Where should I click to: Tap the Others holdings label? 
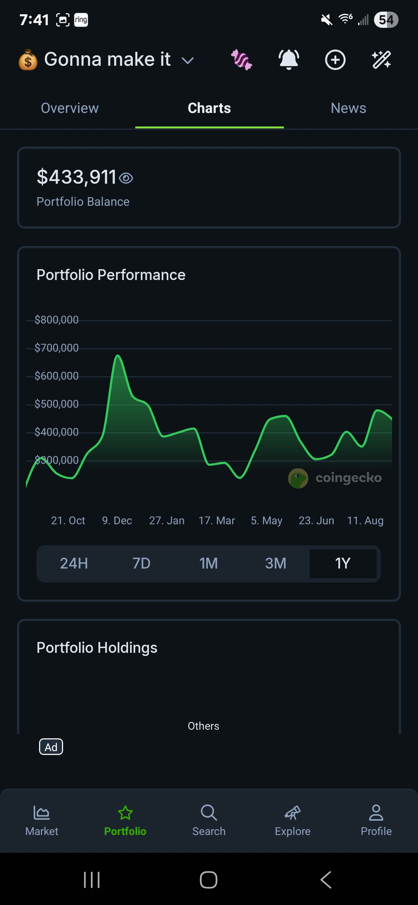(204, 726)
